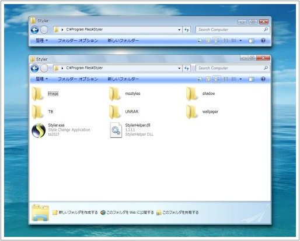Screen dimensions: 300x241
Task: Click 新しいフォルダー in lower Styler window
Action: (x=123, y=79)
